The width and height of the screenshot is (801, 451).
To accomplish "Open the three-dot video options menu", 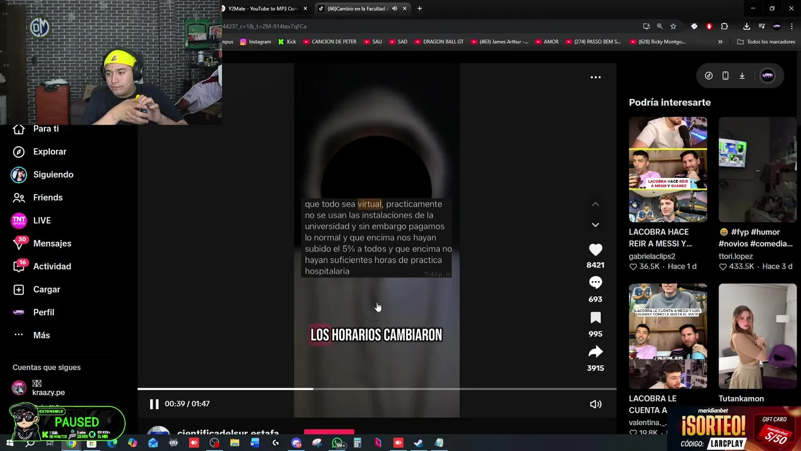I will (x=596, y=77).
